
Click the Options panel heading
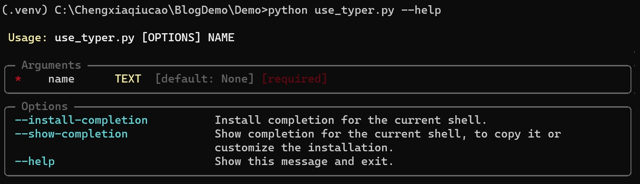pyautogui.click(x=45, y=107)
